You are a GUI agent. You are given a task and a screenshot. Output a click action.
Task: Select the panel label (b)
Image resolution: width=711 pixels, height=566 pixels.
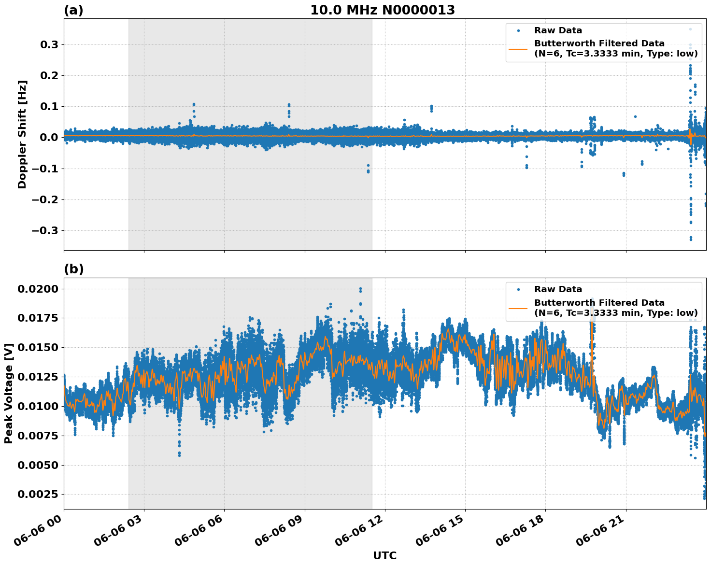74,269
